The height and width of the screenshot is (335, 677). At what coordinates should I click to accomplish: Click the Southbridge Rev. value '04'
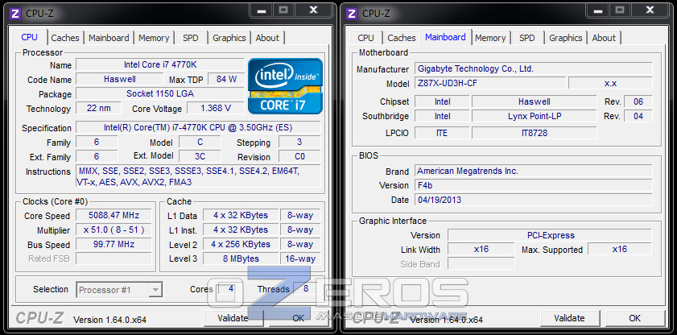pyautogui.click(x=638, y=116)
